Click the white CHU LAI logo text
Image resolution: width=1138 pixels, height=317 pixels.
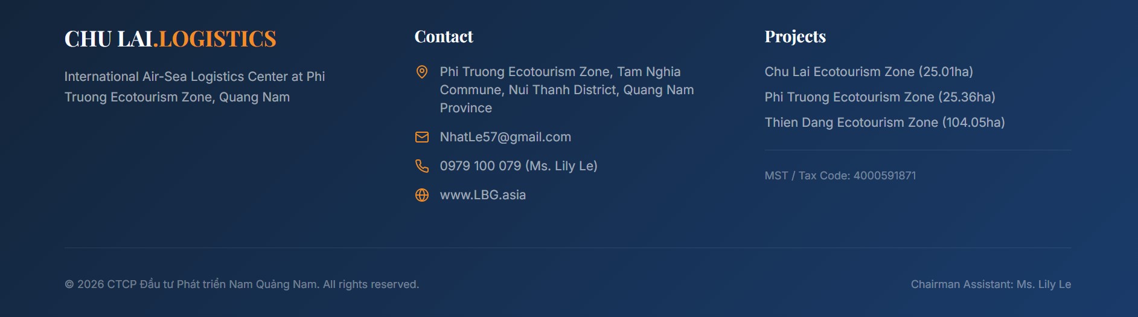[x=109, y=39]
